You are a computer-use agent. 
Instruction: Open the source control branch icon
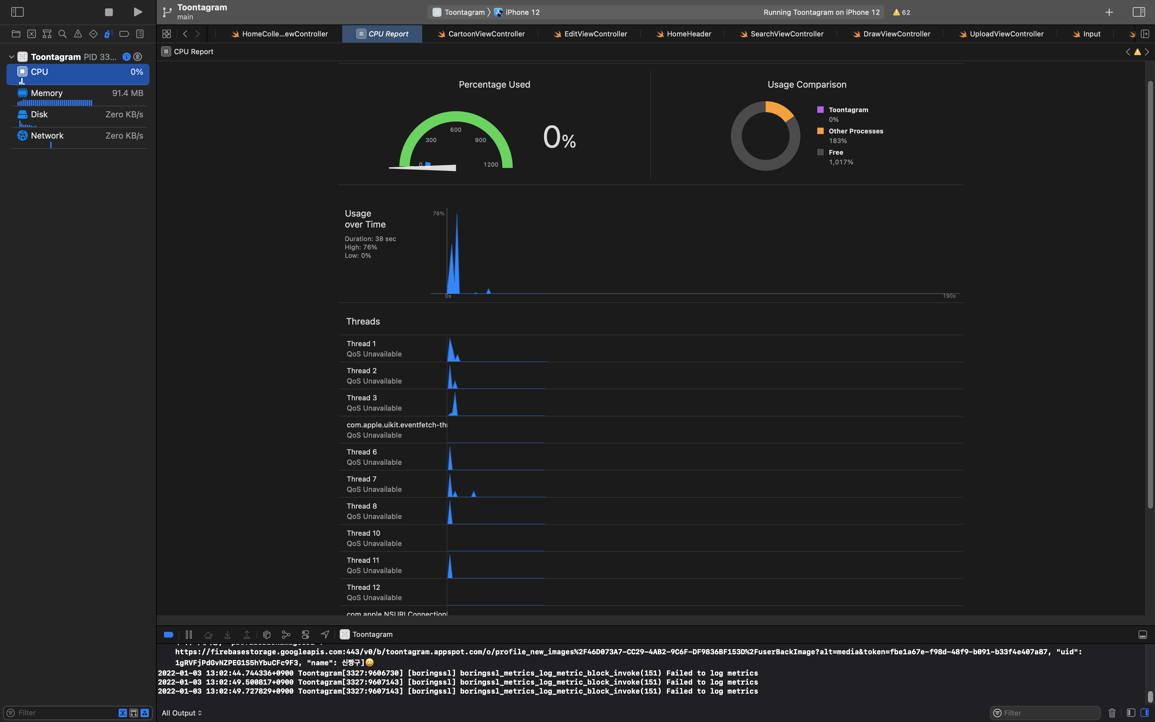point(167,13)
